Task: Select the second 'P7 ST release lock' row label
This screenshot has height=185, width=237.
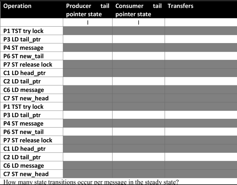Action: tap(28, 140)
